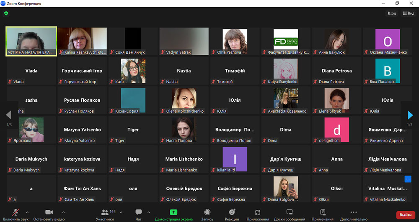
Task: Click the kateryna kozlova tile name
Action: click(82, 159)
